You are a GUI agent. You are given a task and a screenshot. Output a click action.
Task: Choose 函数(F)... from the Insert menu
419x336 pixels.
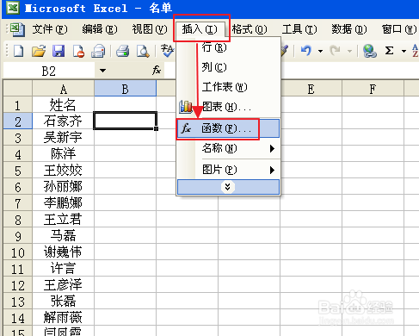click(228, 128)
